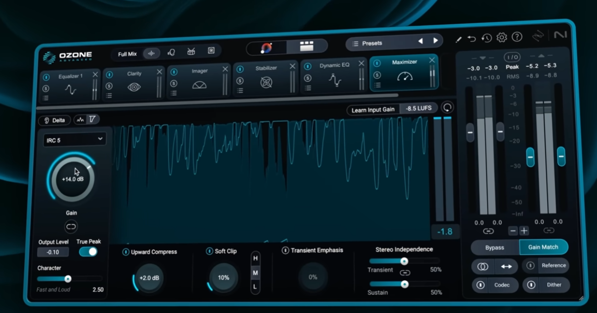Image resolution: width=597 pixels, height=313 pixels.
Task: Open the help question mark icon
Action: point(517,37)
